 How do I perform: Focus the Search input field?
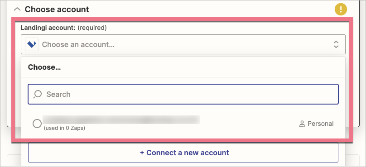click(x=183, y=94)
